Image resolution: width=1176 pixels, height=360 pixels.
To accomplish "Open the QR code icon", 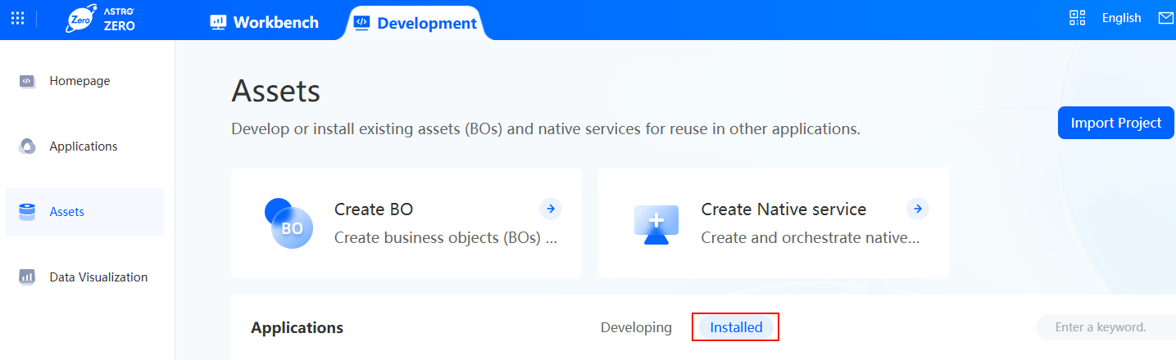I will click(x=1078, y=18).
